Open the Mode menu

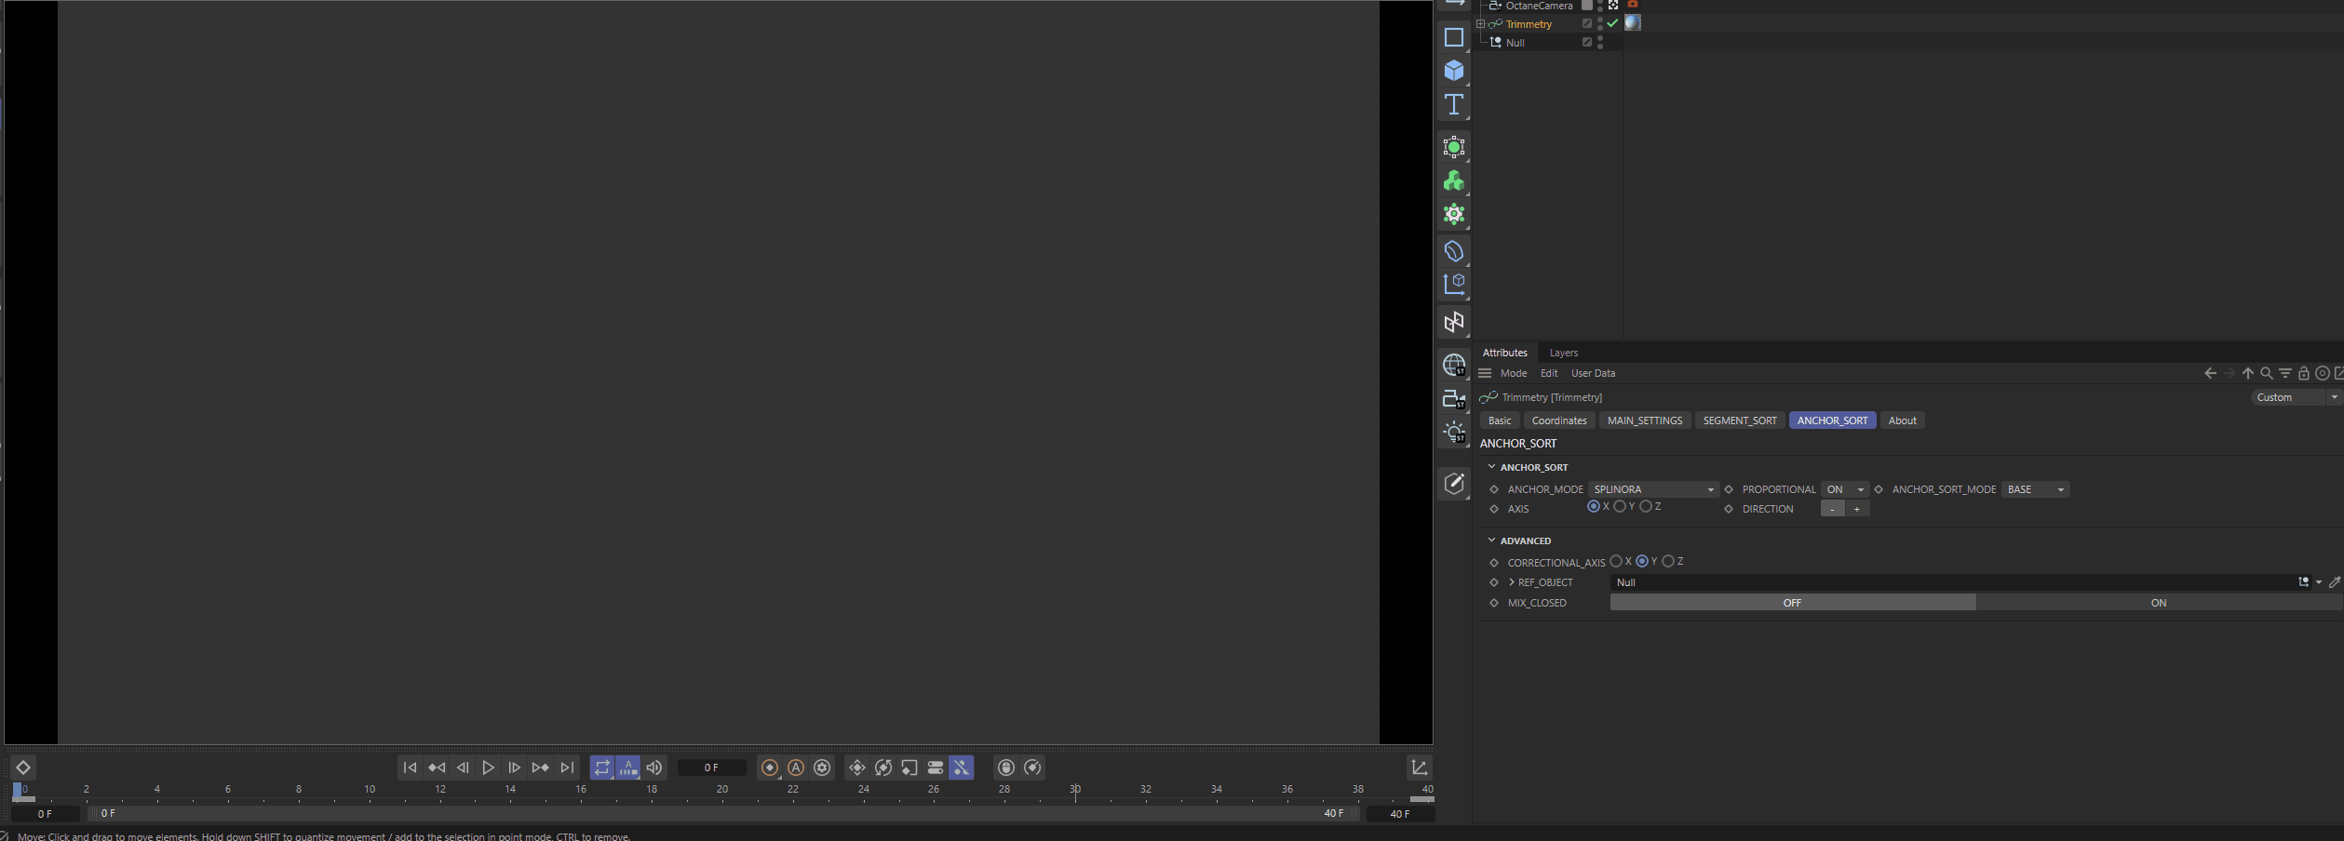[x=1514, y=373]
